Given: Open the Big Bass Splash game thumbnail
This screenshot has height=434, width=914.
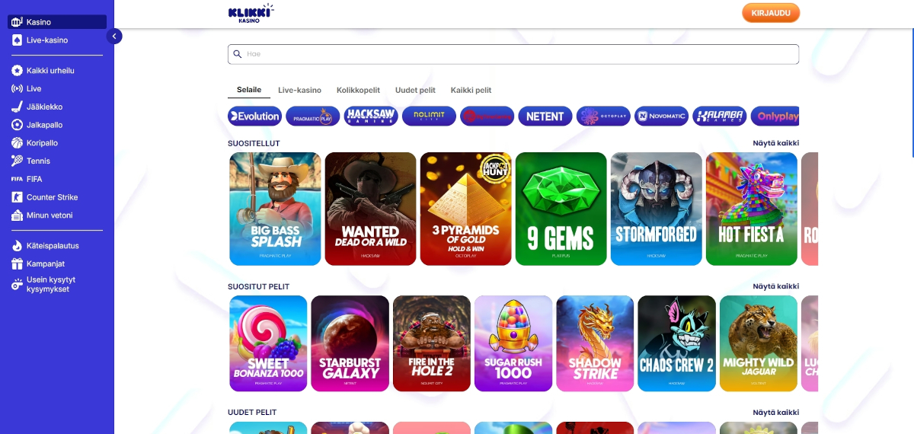Looking at the screenshot, I should (x=275, y=209).
